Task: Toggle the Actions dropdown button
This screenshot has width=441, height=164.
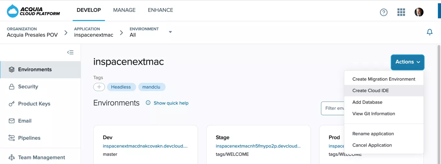Action: [x=407, y=62]
